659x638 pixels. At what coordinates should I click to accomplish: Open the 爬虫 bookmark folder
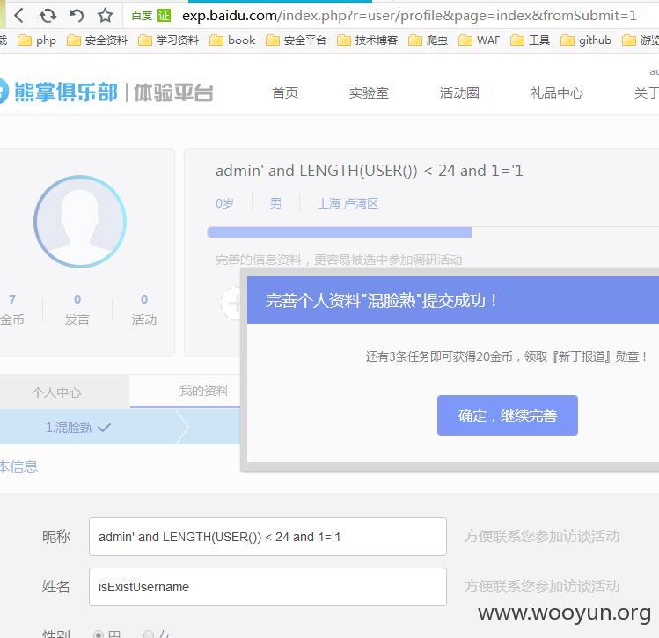pyautogui.click(x=428, y=40)
